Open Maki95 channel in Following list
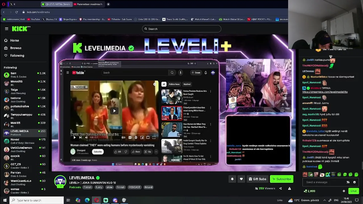This screenshot has height=204, width=363. tap(25, 124)
